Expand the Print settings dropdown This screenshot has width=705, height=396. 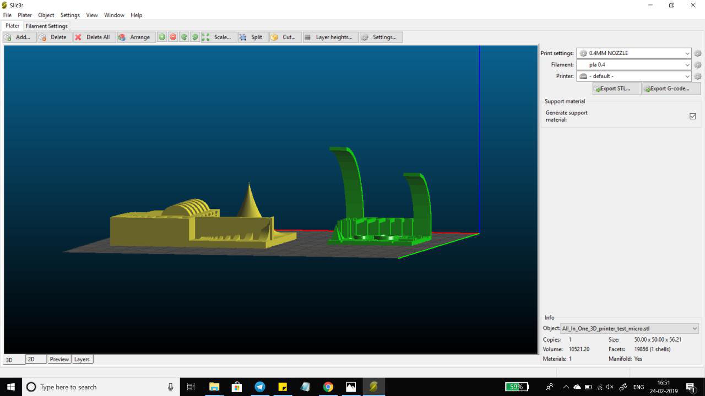tap(687, 53)
